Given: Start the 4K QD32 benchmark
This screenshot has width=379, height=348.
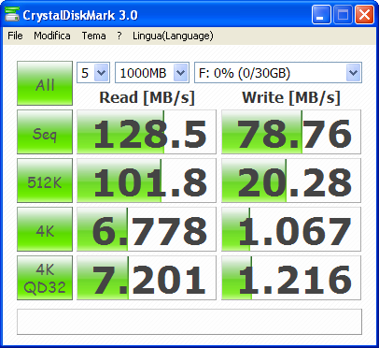Looking at the screenshot, I should coord(45,278).
